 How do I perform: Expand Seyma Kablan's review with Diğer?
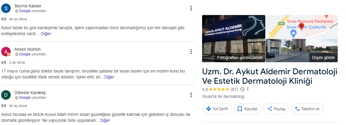(x=46, y=34)
